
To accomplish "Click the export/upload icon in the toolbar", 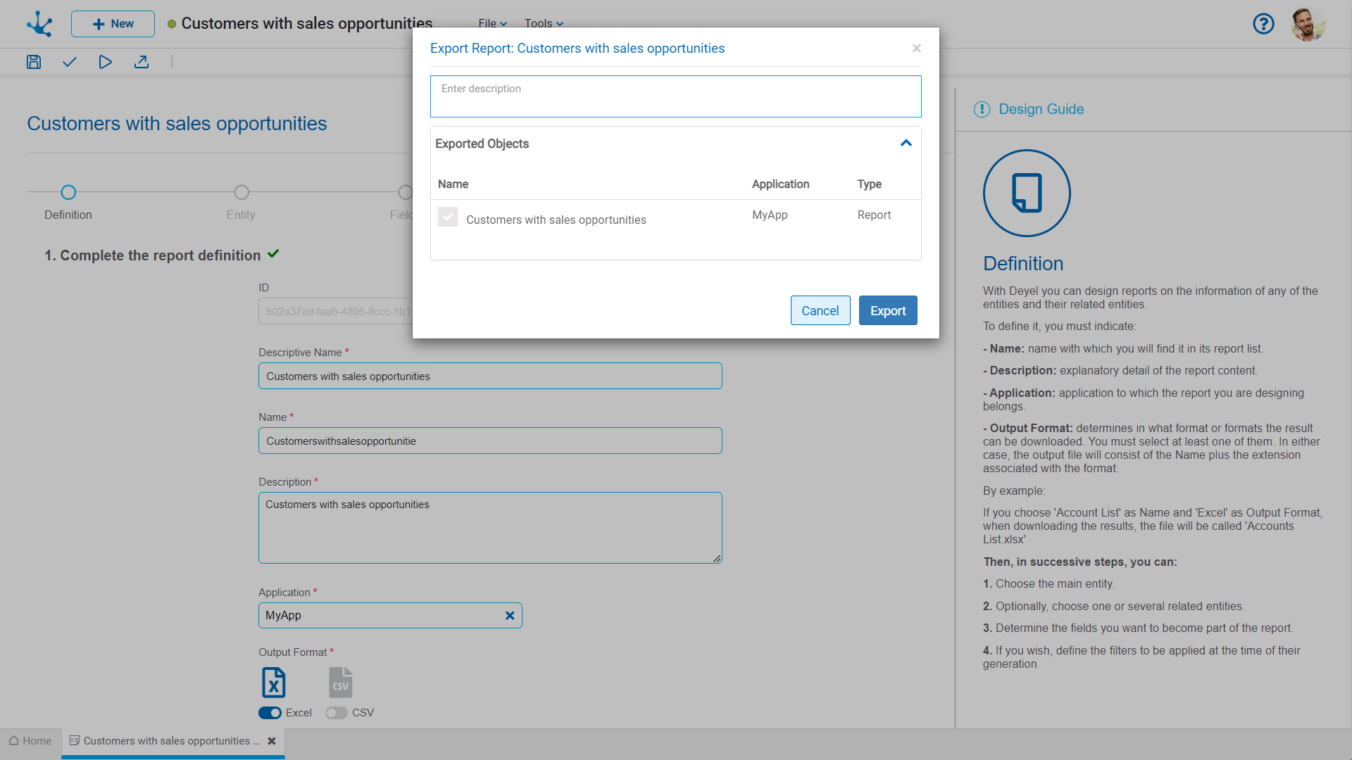I will coord(141,62).
